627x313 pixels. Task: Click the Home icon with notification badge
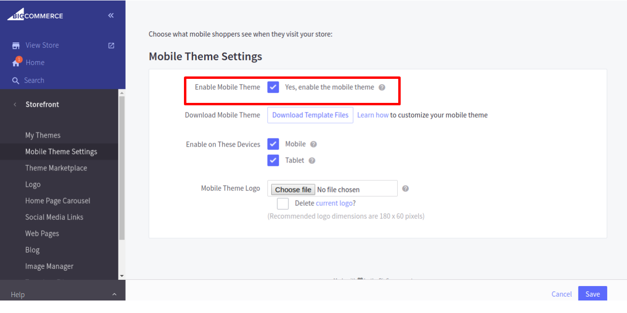(16, 62)
